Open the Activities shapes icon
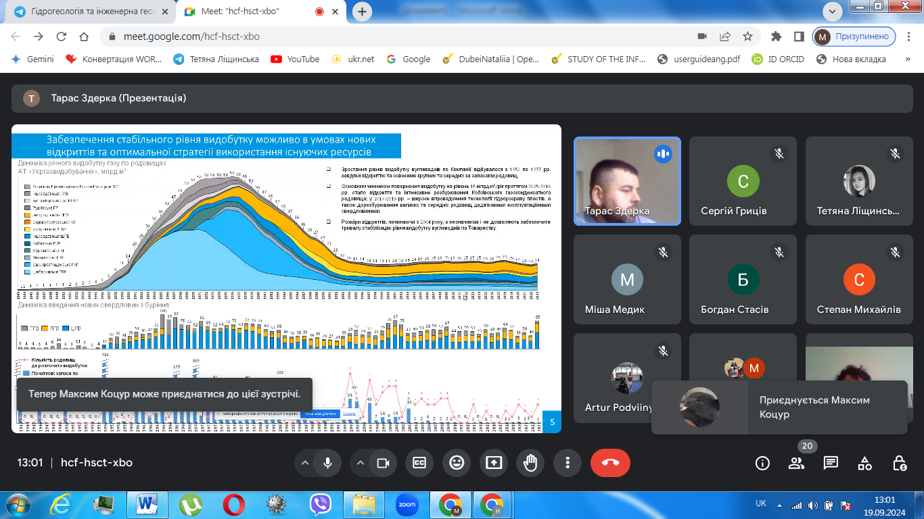The image size is (924, 519). [x=864, y=463]
